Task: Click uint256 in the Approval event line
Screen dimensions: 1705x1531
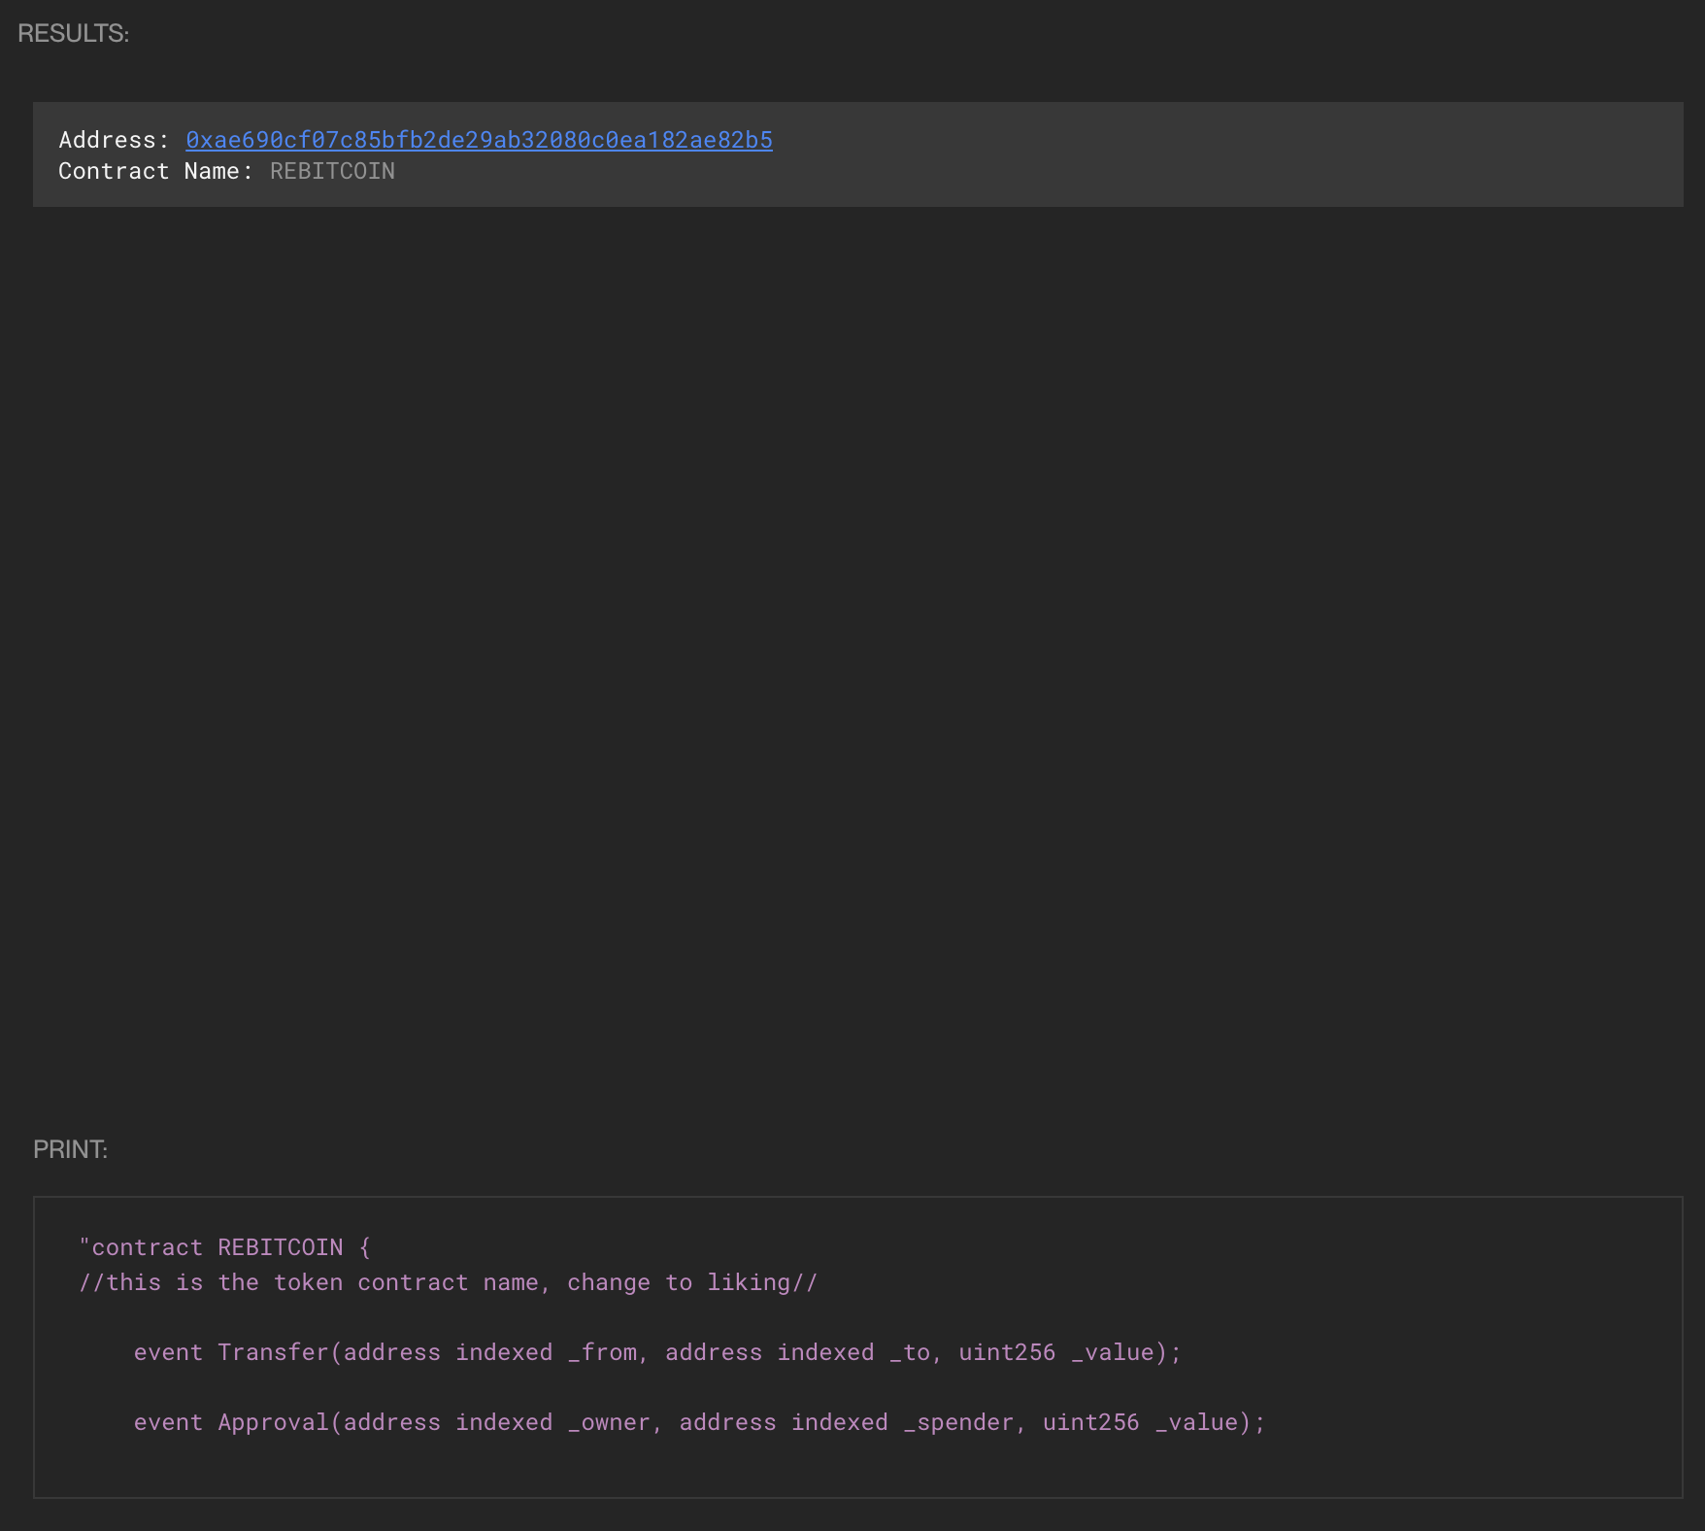Action: pos(1090,1422)
